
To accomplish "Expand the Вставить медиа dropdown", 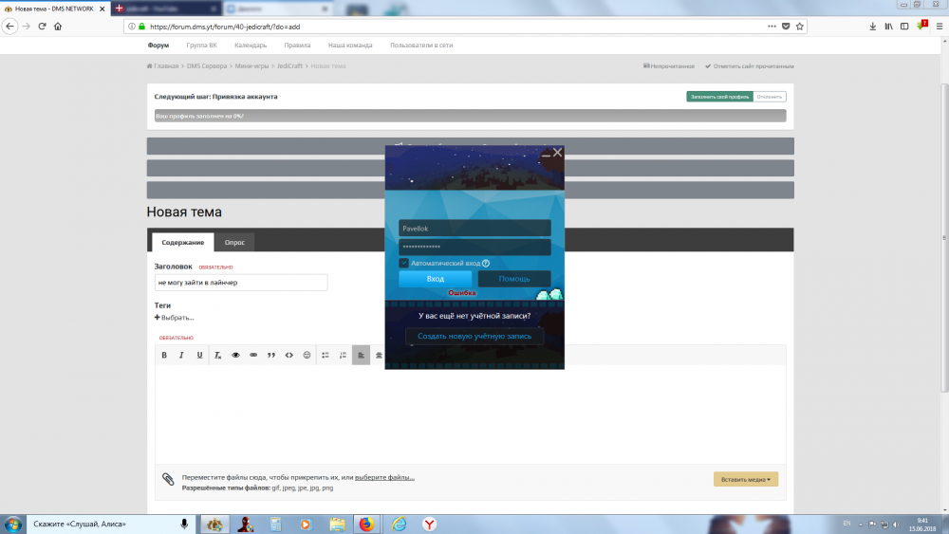I will (x=746, y=479).
